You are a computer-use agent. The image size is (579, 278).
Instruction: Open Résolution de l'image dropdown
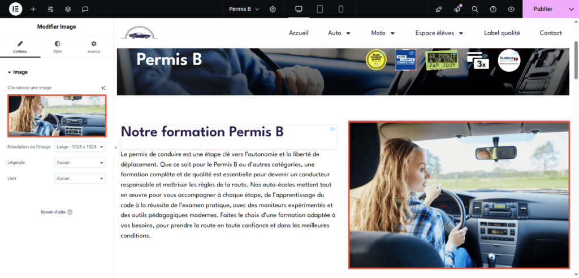coord(80,147)
